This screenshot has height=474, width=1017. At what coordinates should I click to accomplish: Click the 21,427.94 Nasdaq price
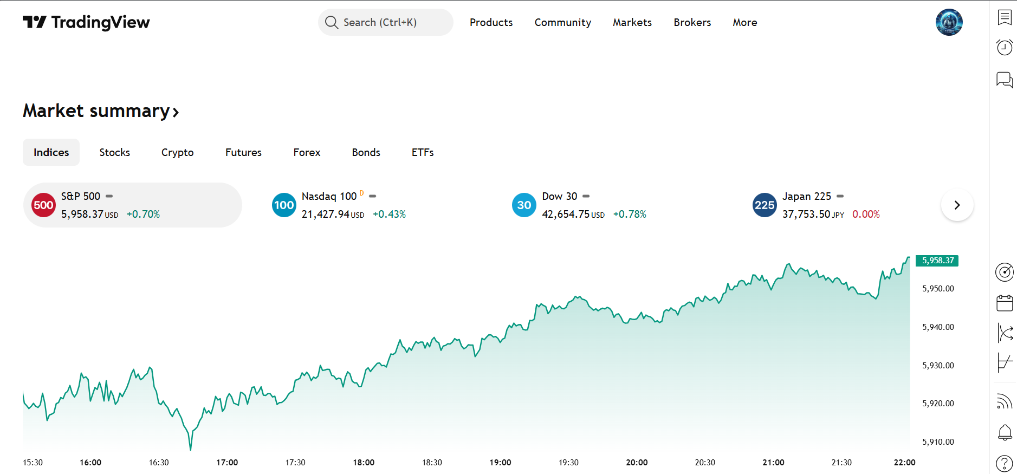click(x=326, y=214)
